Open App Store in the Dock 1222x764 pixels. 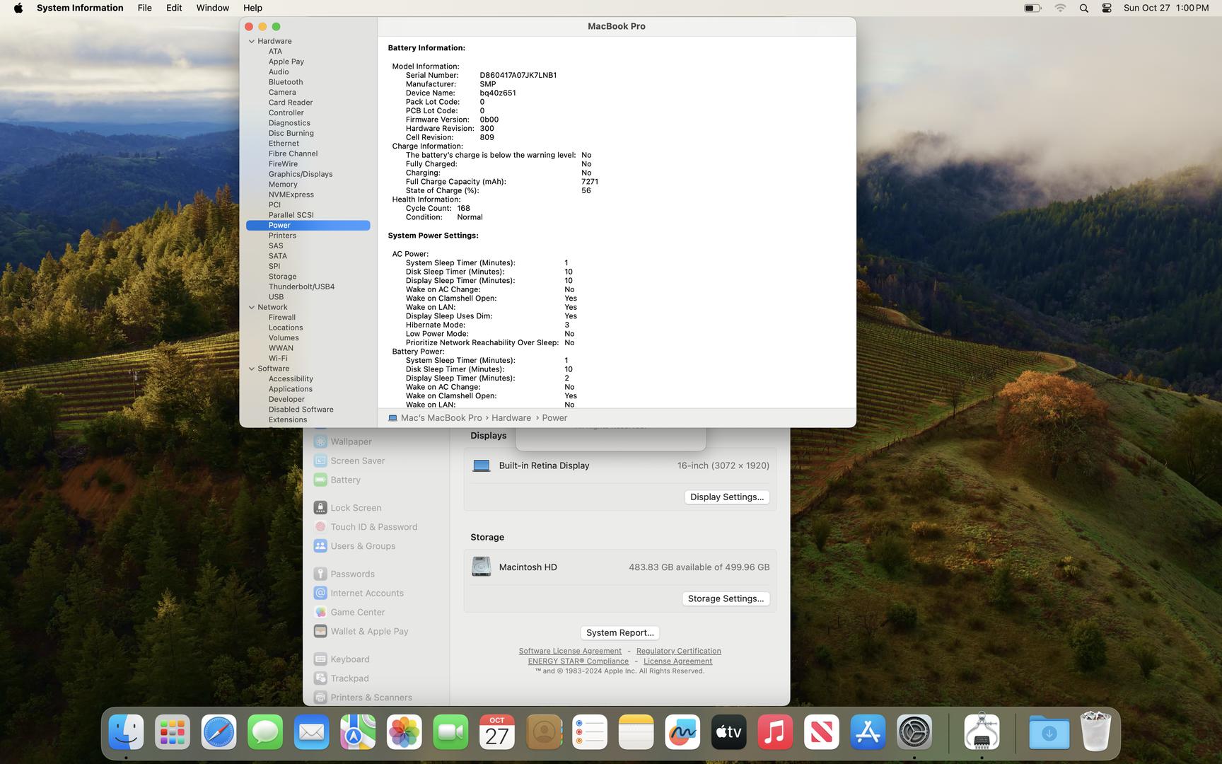pos(868,732)
